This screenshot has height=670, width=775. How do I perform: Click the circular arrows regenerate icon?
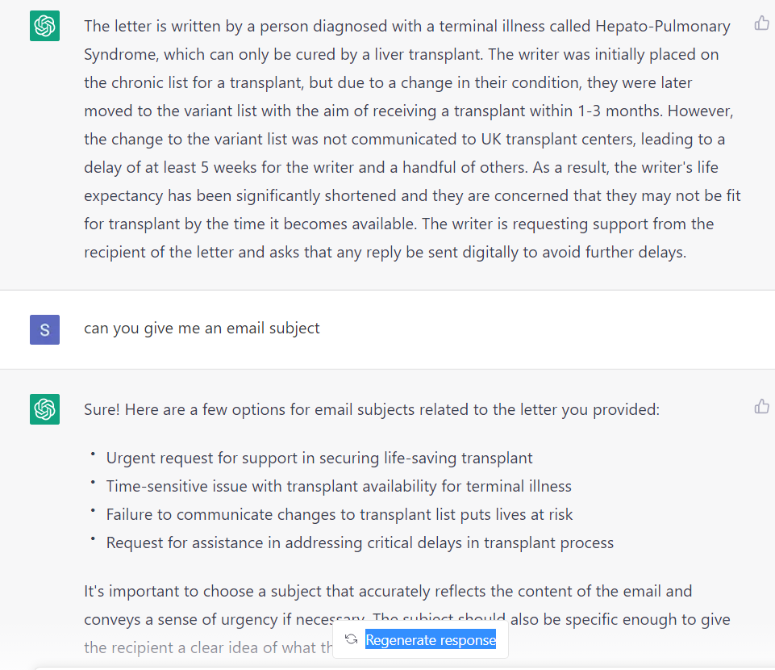tap(351, 639)
